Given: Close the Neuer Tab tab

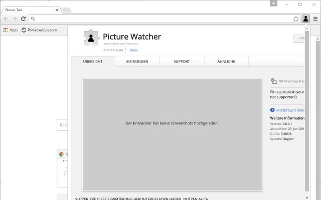Looking at the screenshot, I should click(57, 10).
